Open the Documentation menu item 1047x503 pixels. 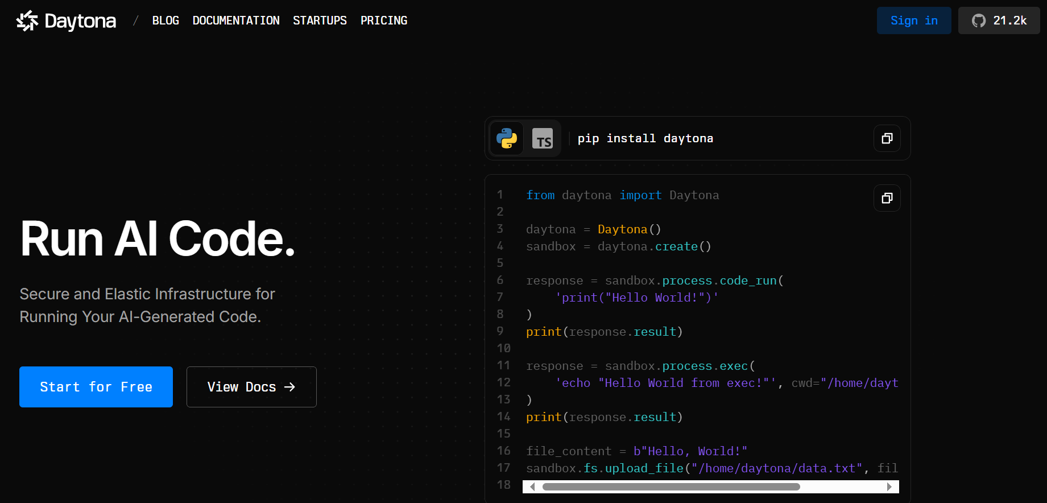236,20
